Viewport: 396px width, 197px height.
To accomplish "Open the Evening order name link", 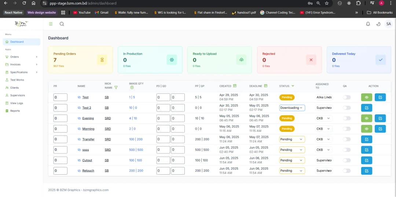I will 88,118.
